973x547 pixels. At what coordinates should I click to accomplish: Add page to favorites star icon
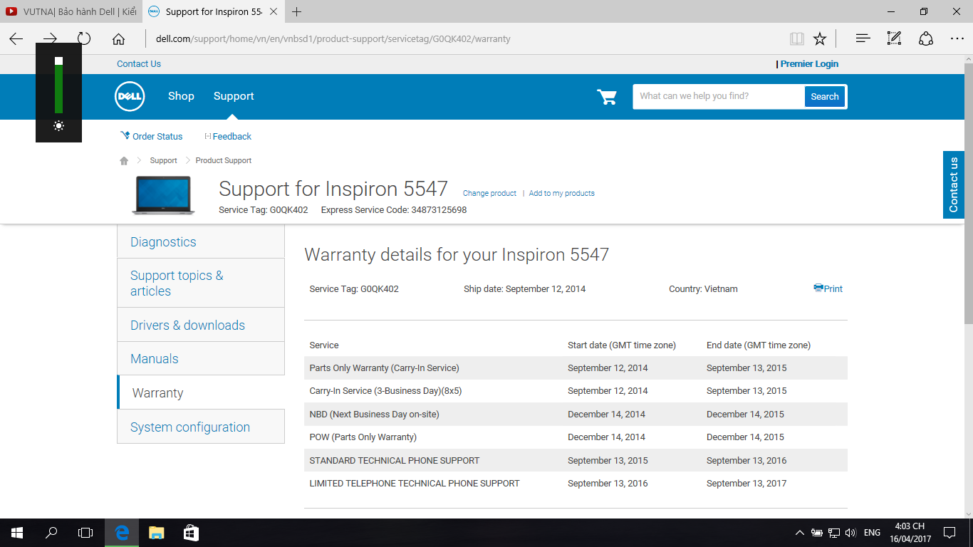pos(820,38)
